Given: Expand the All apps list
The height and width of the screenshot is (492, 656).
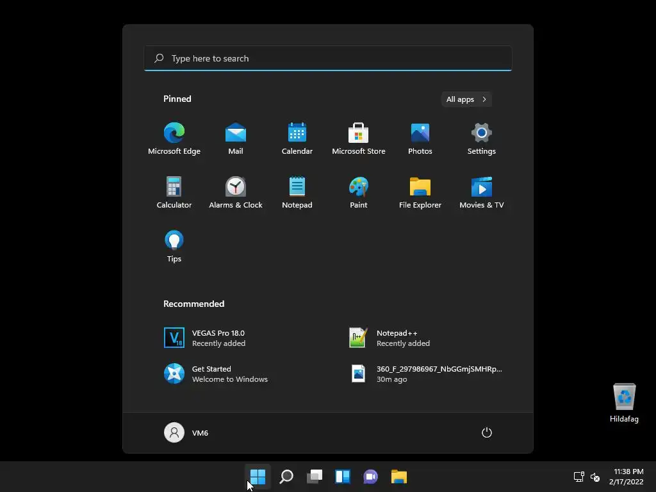Looking at the screenshot, I should click(466, 99).
